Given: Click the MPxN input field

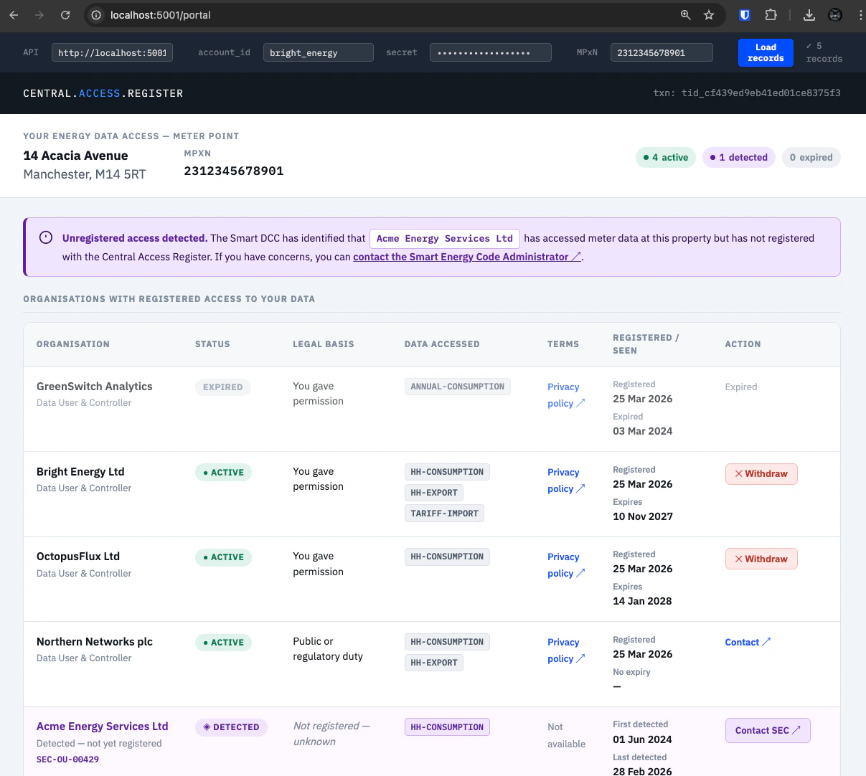Looking at the screenshot, I should tap(662, 52).
